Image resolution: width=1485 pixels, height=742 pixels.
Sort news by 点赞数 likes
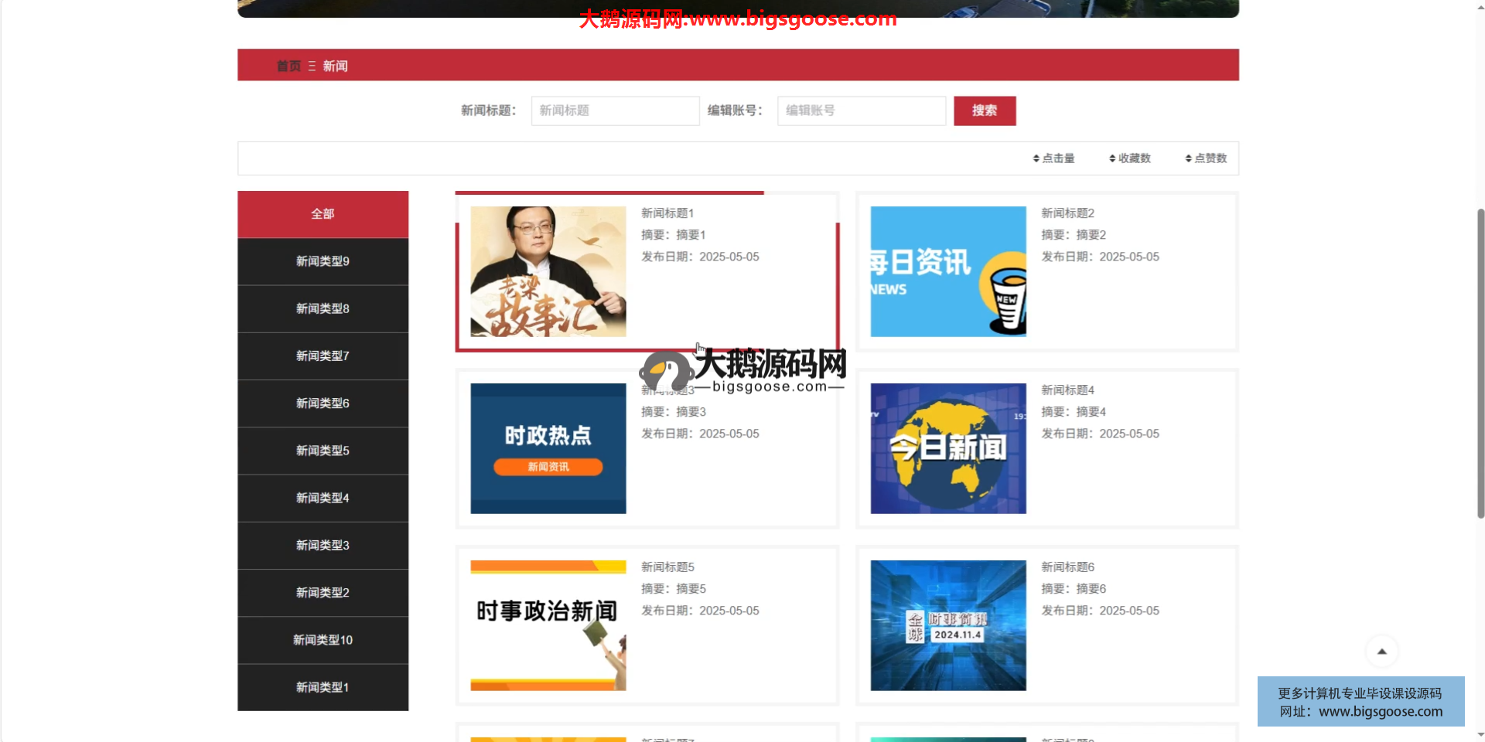[x=1206, y=158]
